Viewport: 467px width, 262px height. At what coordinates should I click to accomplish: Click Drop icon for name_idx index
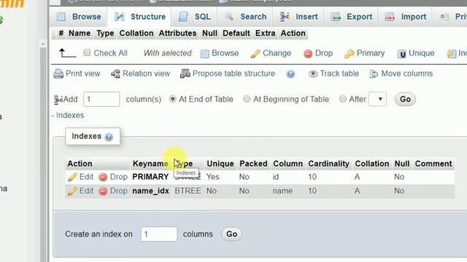click(103, 191)
